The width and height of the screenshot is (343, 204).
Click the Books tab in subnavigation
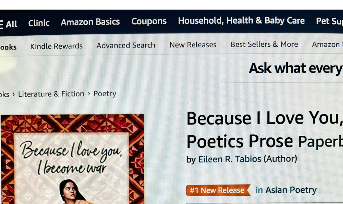click(x=8, y=47)
